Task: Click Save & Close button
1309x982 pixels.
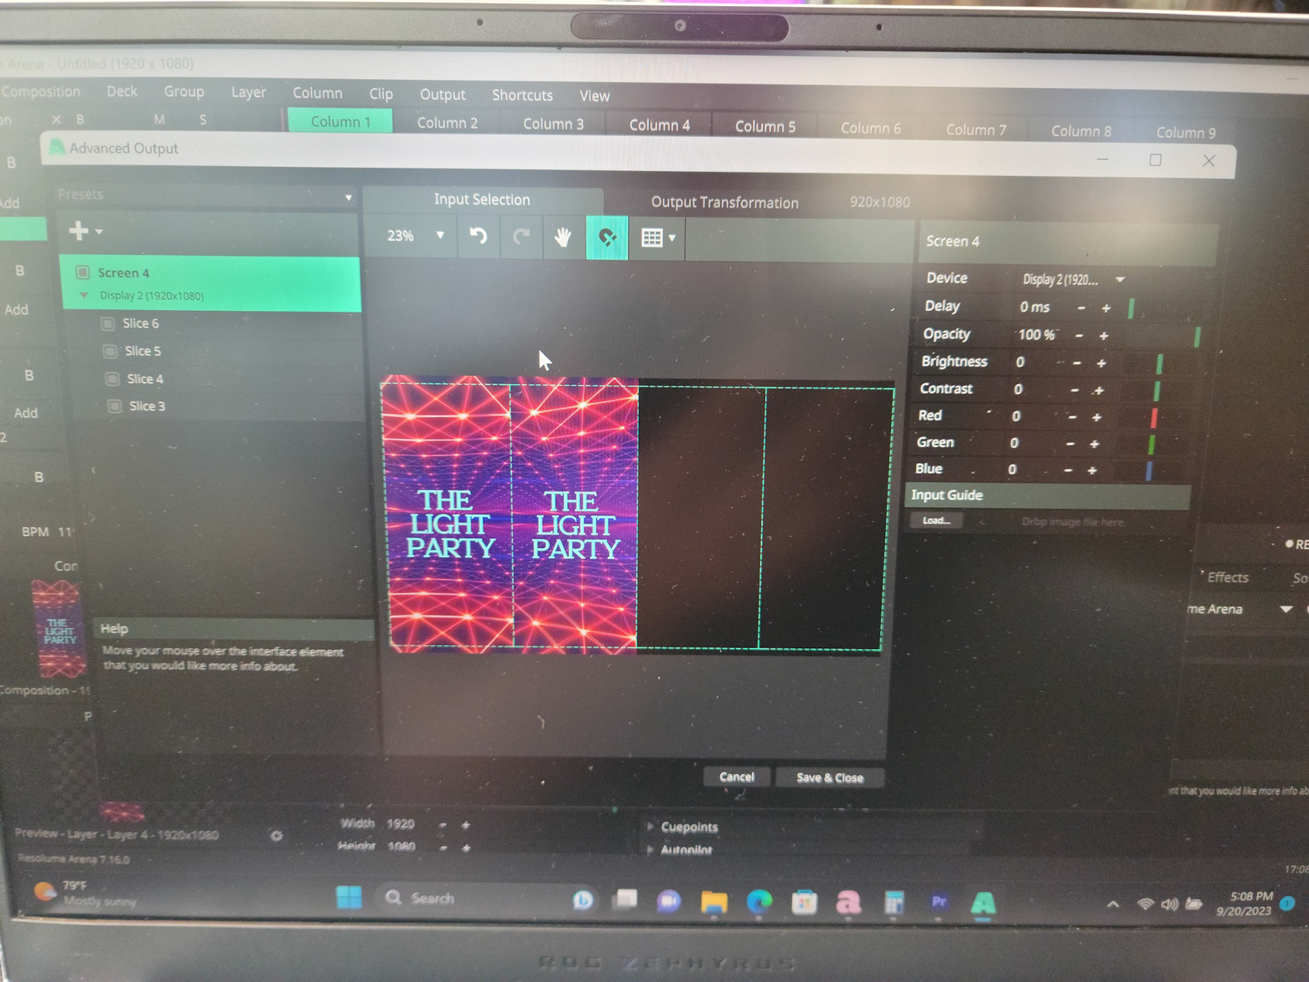Action: click(829, 777)
